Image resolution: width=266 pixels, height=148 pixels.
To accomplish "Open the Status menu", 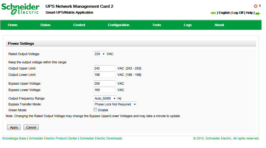I will click(x=45, y=25).
